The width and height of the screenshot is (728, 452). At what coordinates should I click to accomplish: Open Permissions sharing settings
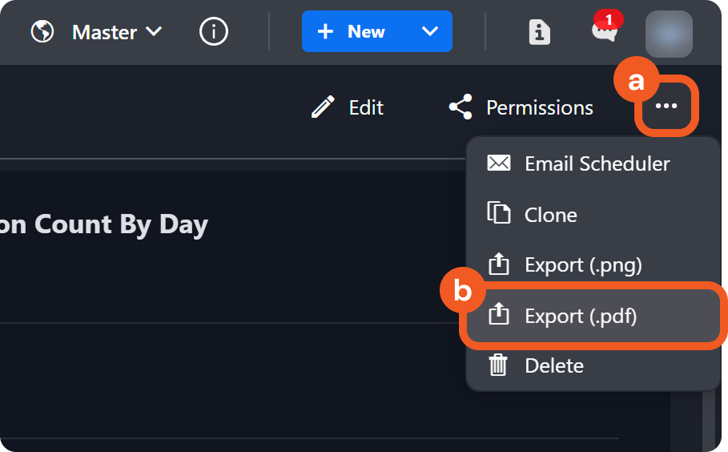(x=521, y=107)
